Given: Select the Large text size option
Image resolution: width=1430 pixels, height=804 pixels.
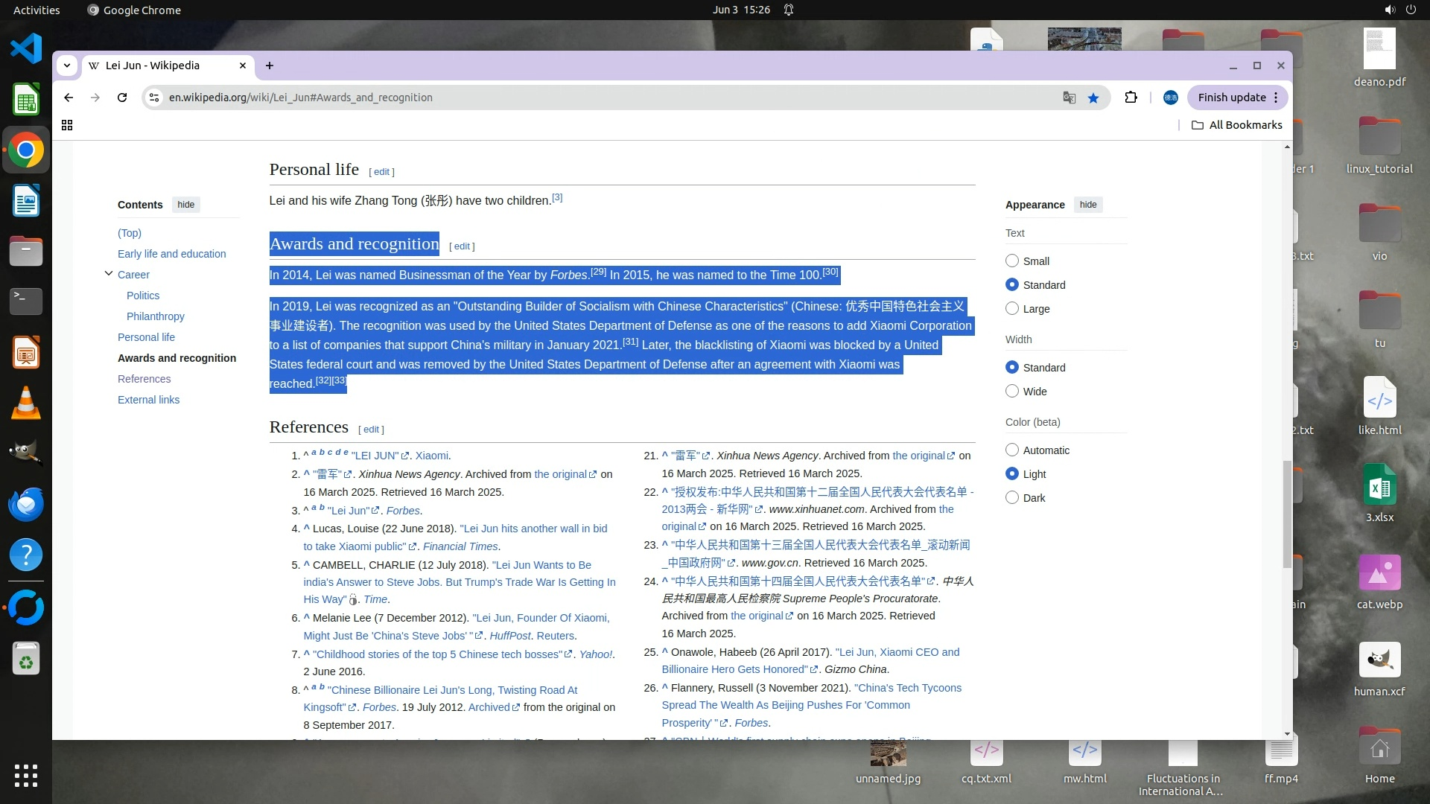Looking at the screenshot, I should [1012, 308].
